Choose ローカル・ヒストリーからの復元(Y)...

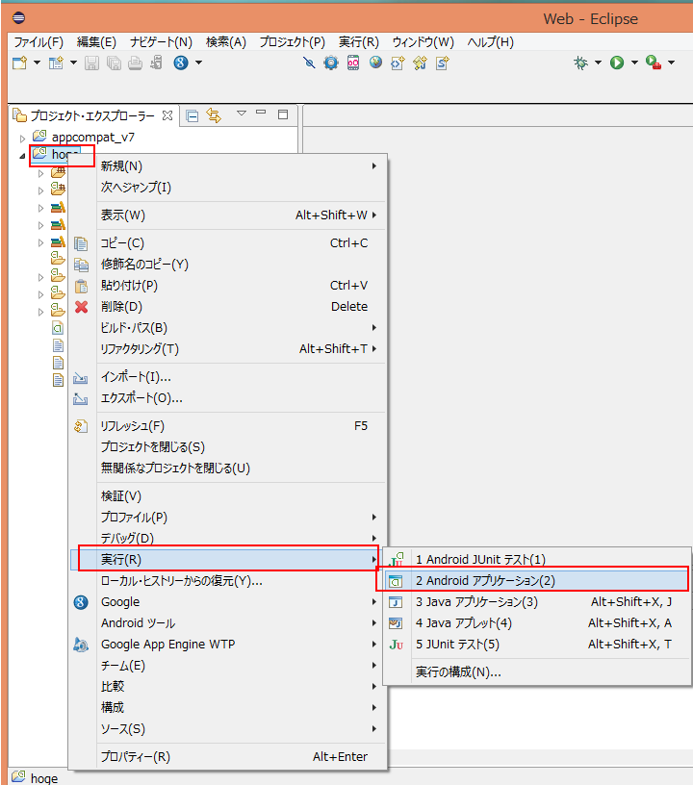click(228, 581)
